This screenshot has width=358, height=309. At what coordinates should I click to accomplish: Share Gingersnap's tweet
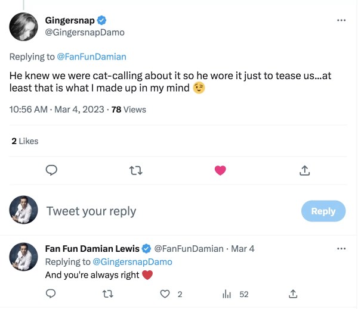pos(304,170)
